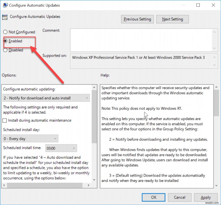Click the Previous Setting button
The height and width of the screenshot is (205, 221).
click(x=137, y=19)
